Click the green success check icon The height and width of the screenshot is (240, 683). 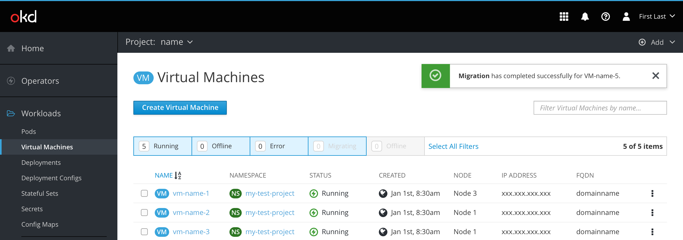click(x=435, y=75)
